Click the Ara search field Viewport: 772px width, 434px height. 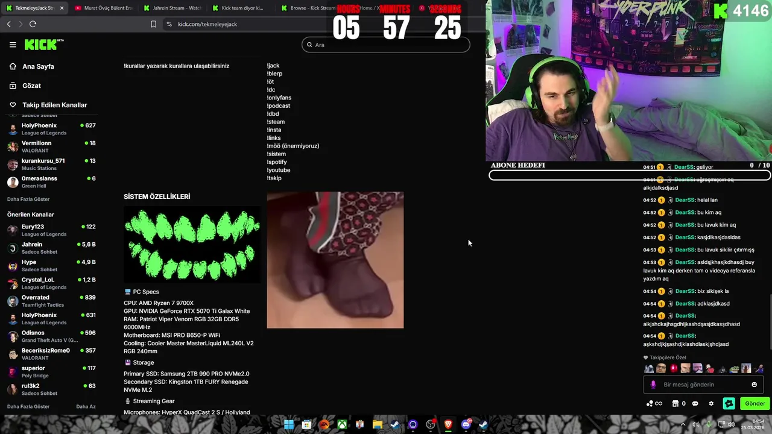click(x=385, y=45)
